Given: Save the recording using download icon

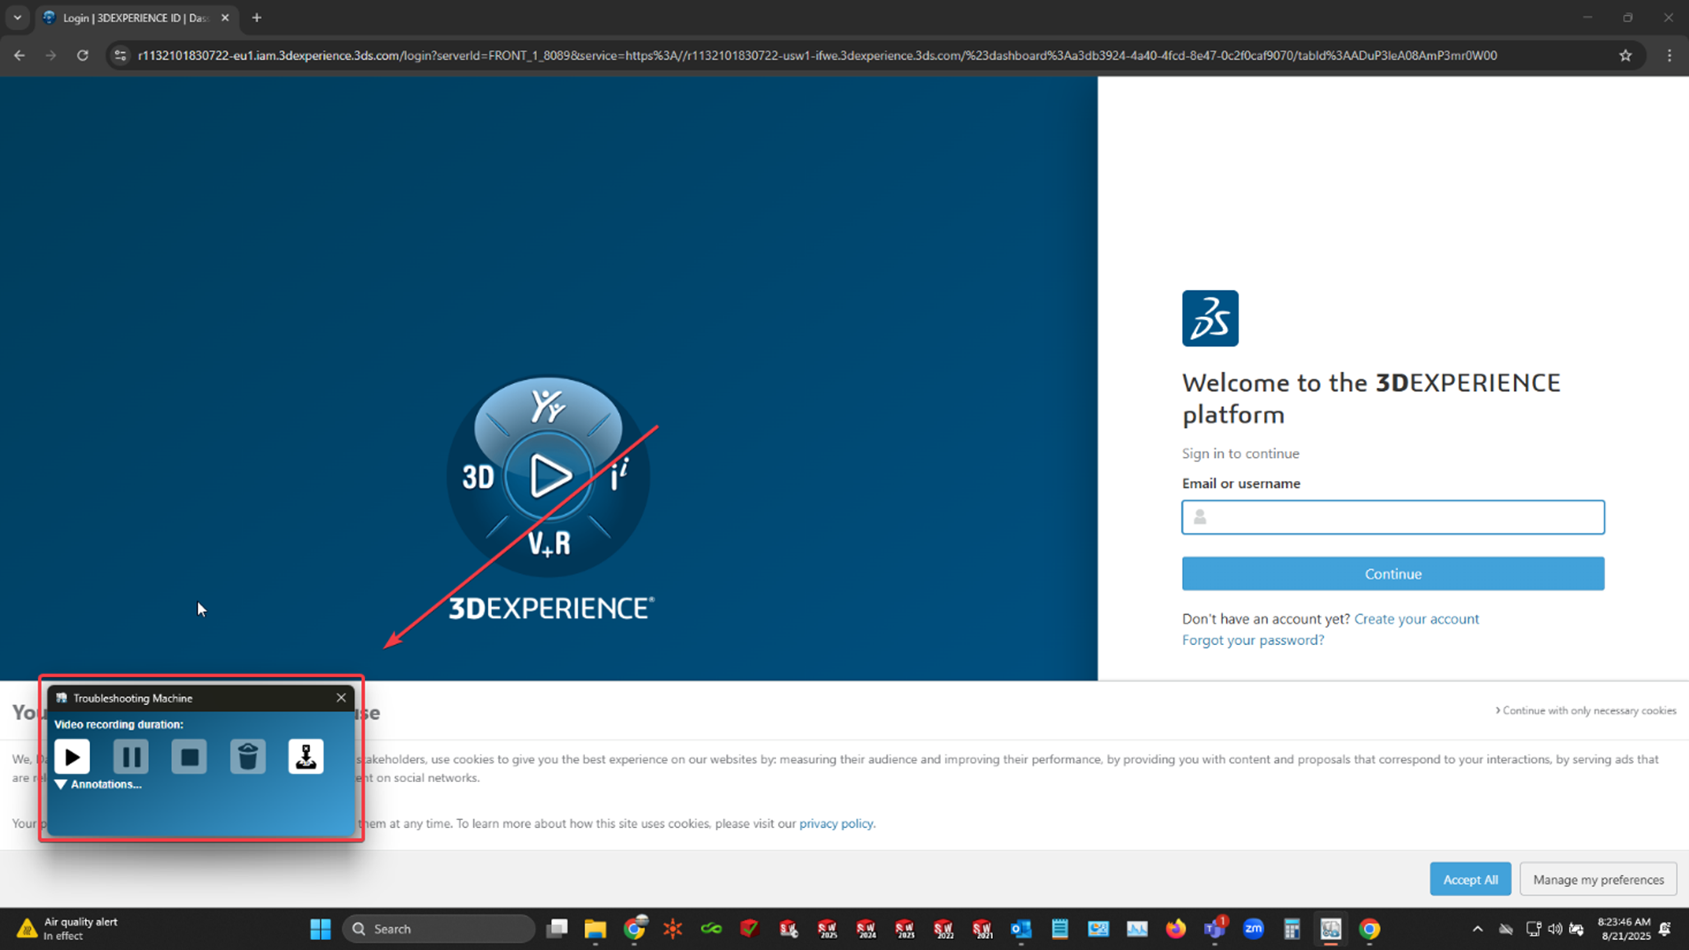Looking at the screenshot, I should (x=306, y=756).
